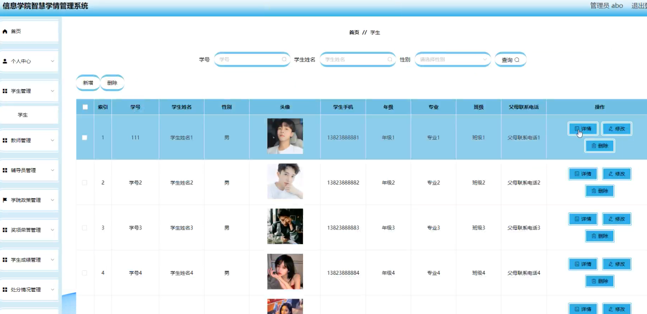The height and width of the screenshot is (314, 647).
Task: Click the 退出 logout link
Action: point(639,6)
